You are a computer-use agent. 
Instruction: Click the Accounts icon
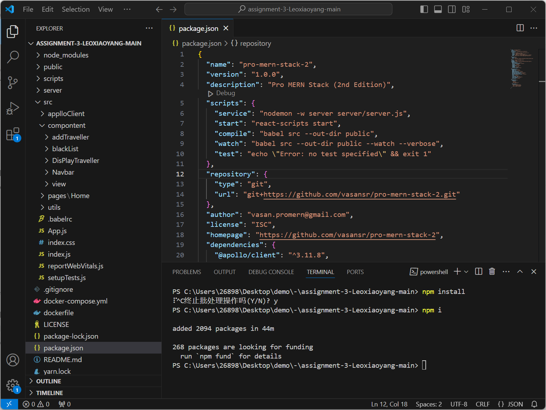click(13, 360)
